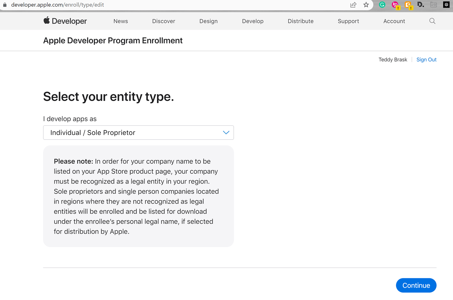
Task: Click the Teddy Brask account name
Action: coord(393,59)
